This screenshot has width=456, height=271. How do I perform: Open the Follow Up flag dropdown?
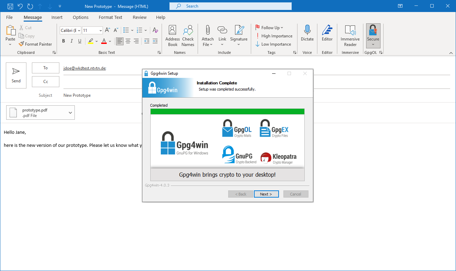pos(269,28)
